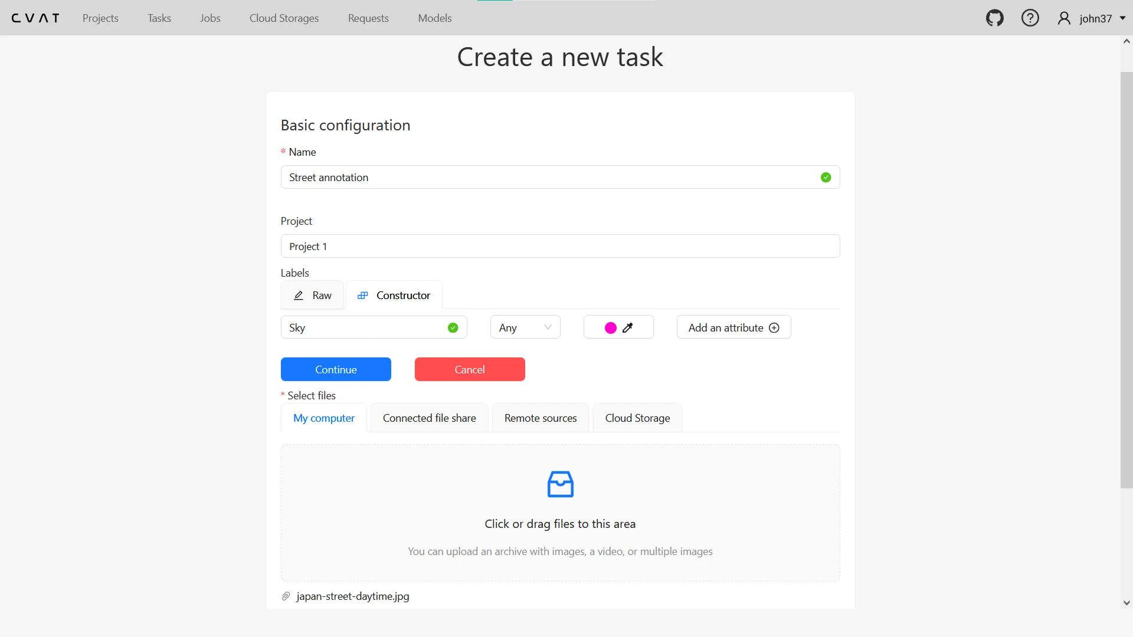1133x637 pixels.
Task: Click the plus icon on Add an attribute
Action: pyautogui.click(x=774, y=328)
